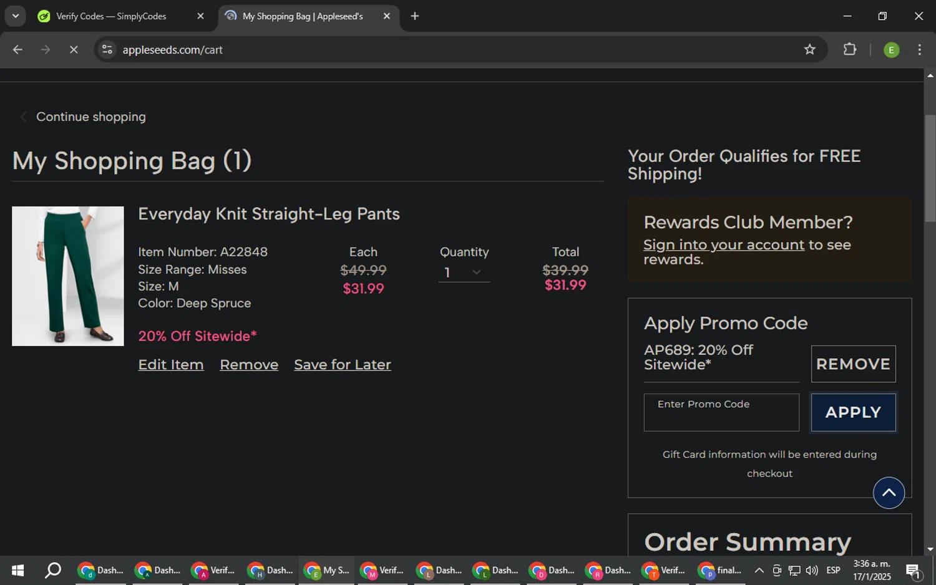Open the green pants product thumbnail
Image resolution: width=936 pixels, height=585 pixels.
68,276
